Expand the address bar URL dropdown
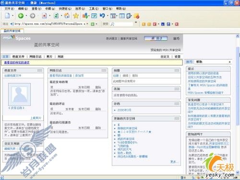The image size is (240, 180). point(87,24)
